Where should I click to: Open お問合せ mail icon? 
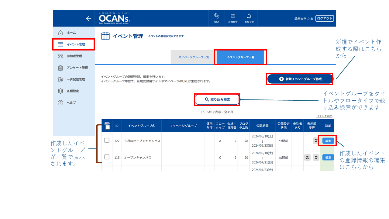(233, 18)
